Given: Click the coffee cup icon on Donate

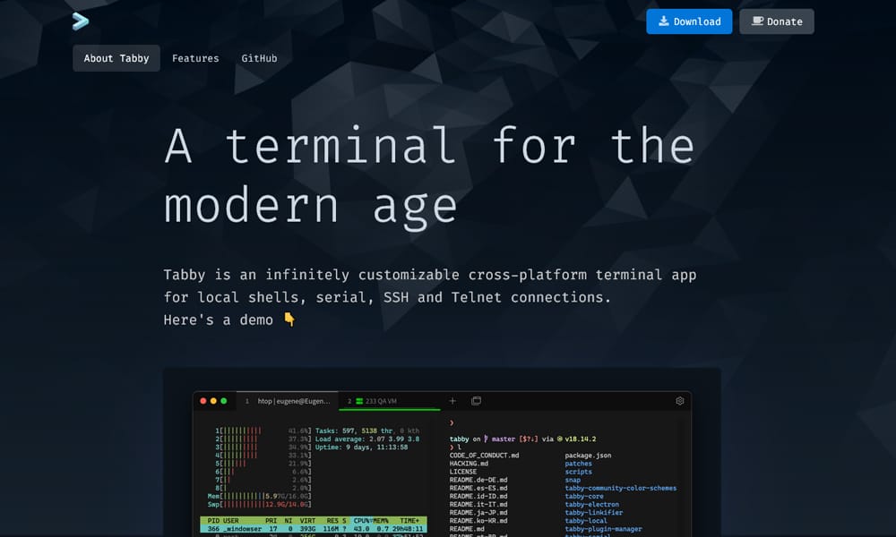Looking at the screenshot, I should coord(757,21).
